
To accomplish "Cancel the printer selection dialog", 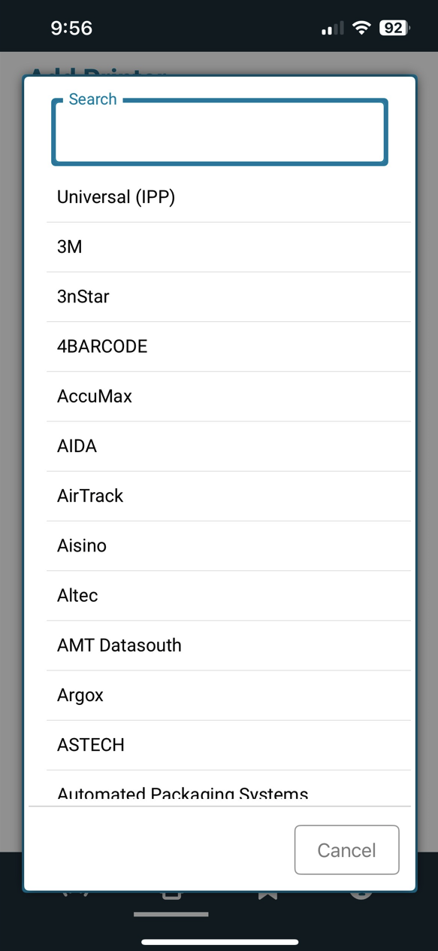I will click(x=346, y=850).
